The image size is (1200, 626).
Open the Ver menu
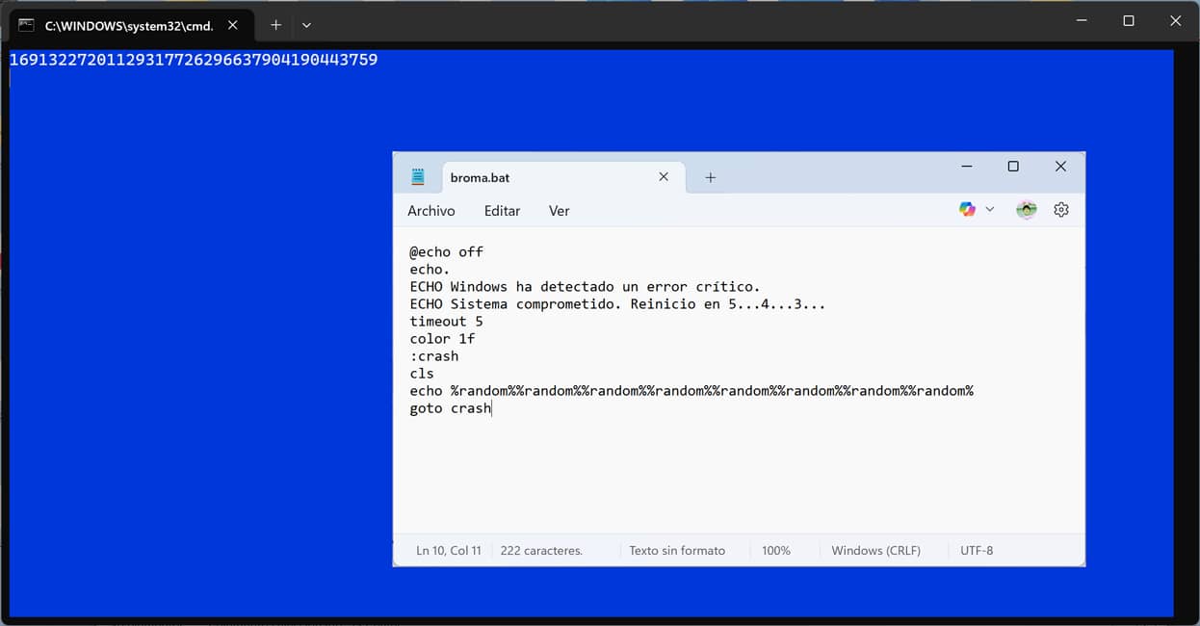559,210
